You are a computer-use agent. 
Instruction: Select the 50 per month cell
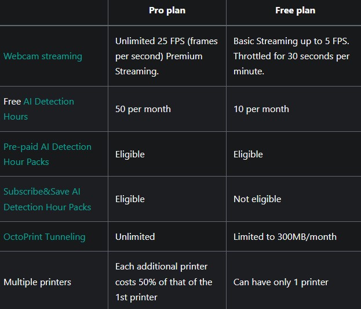[143, 109]
